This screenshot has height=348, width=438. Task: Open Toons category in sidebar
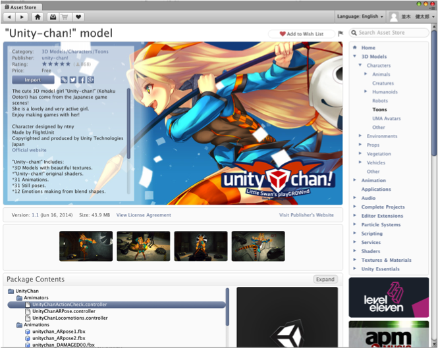point(379,110)
